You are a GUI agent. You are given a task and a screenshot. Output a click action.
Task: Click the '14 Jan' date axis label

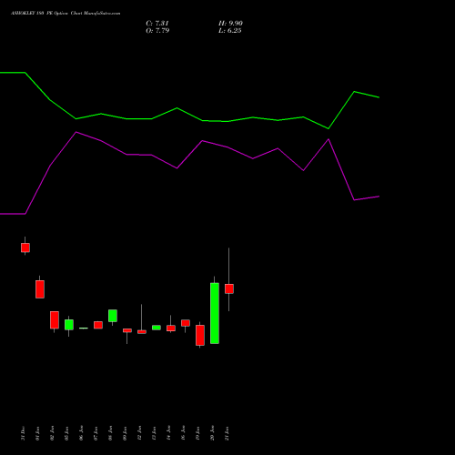(168, 433)
